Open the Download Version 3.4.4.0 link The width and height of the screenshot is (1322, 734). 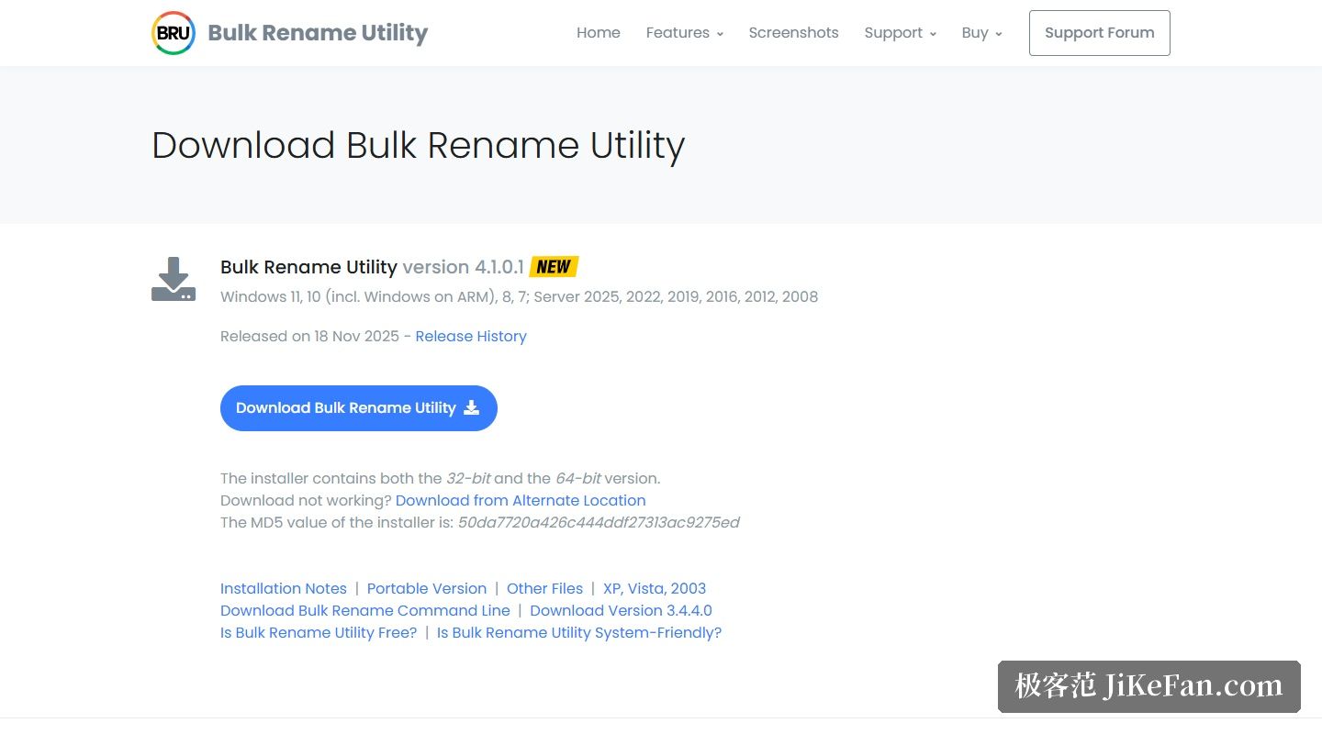[x=621, y=611]
